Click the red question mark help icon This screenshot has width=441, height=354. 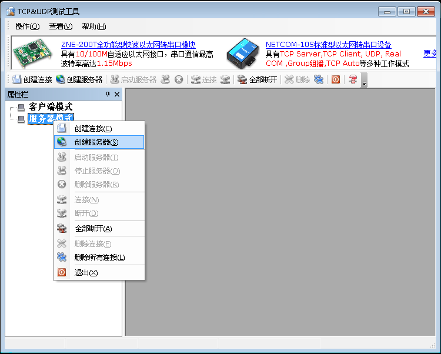click(x=353, y=79)
